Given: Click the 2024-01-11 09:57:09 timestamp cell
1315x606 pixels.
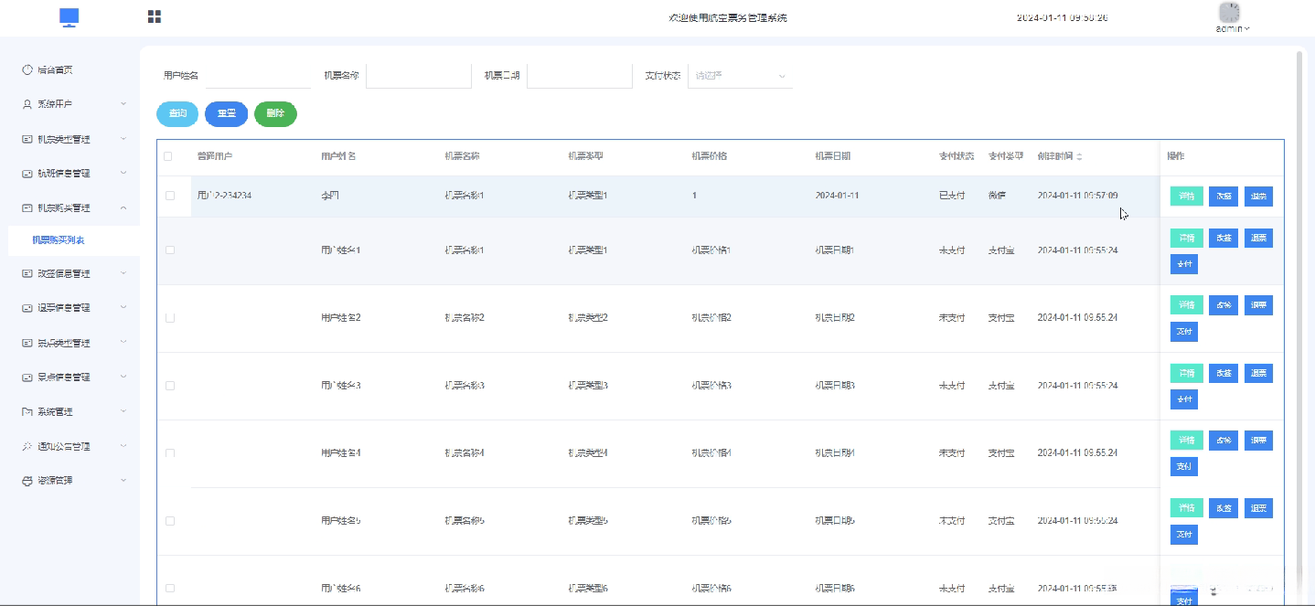Looking at the screenshot, I should (x=1077, y=196).
